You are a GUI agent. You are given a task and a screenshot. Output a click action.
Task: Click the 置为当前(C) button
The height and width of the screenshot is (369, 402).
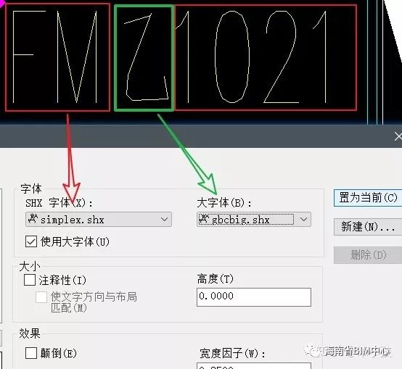pos(368,198)
